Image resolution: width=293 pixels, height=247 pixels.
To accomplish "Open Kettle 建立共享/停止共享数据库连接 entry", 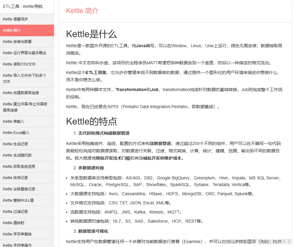I will 27,107.
